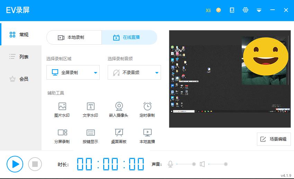Expand the 不录音频 audio source dropdown

coord(134,72)
